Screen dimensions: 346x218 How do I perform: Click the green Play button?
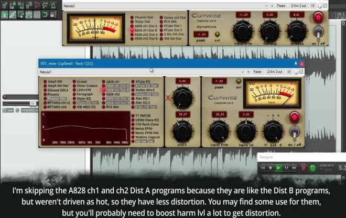(x=278, y=168)
